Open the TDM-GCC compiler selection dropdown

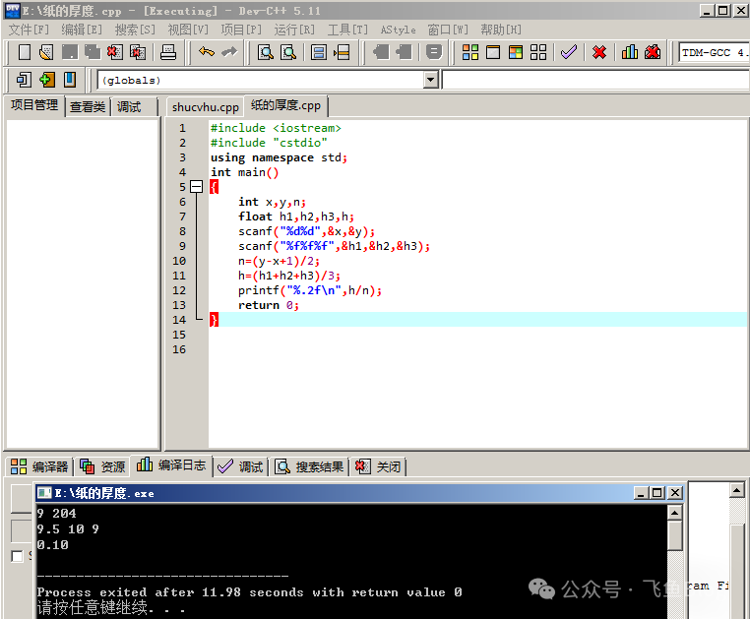click(714, 52)
